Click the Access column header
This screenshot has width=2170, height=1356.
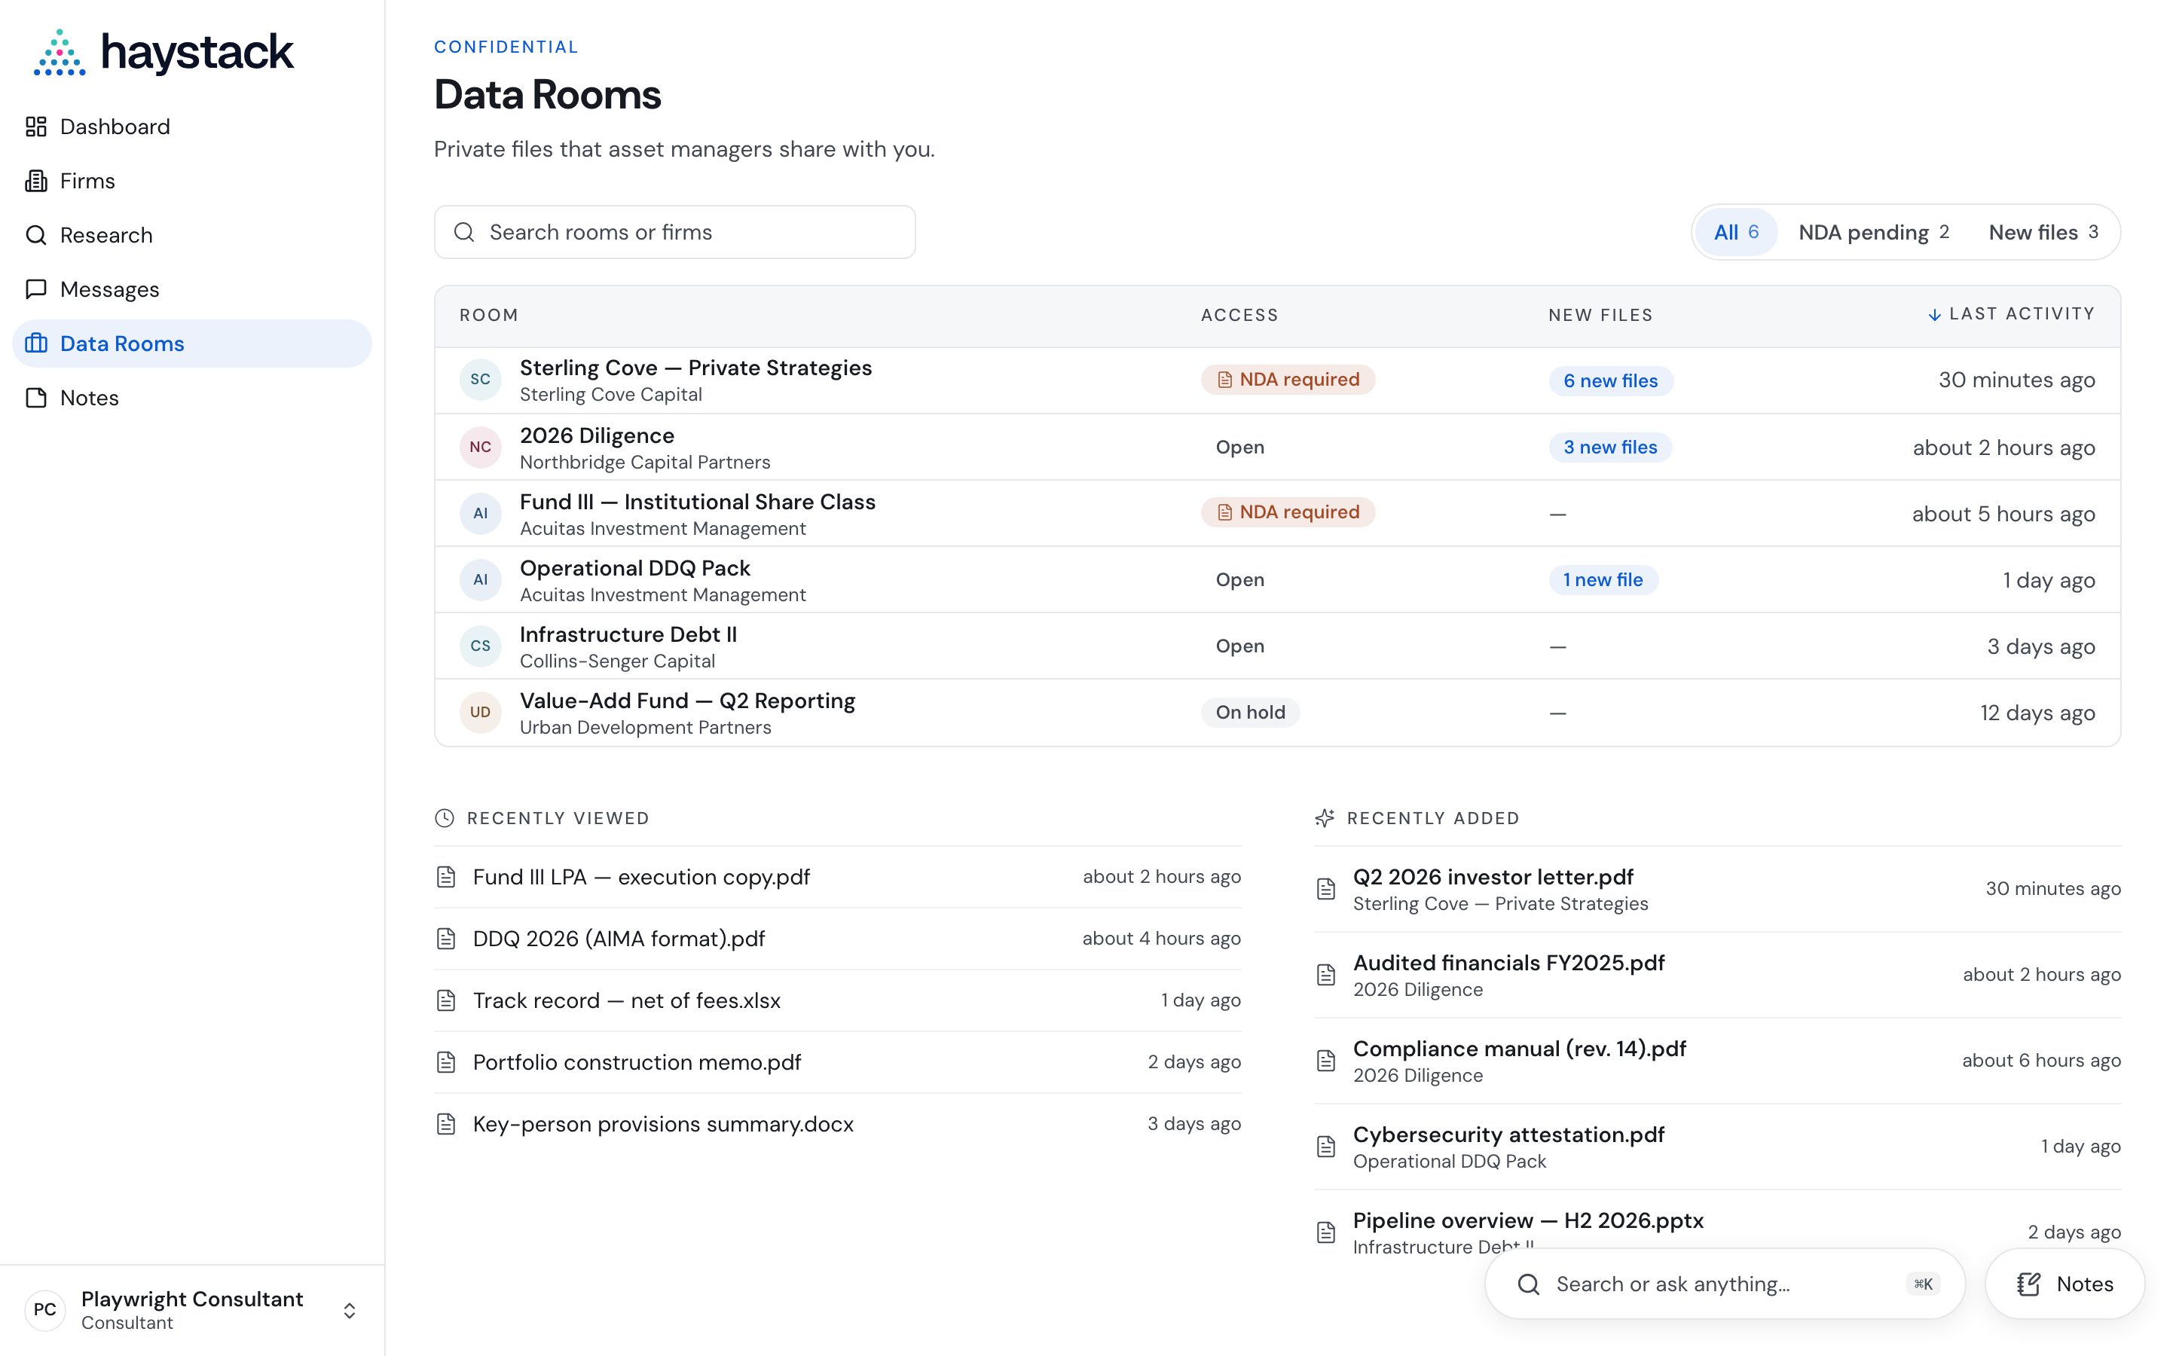pos(1239,315)
